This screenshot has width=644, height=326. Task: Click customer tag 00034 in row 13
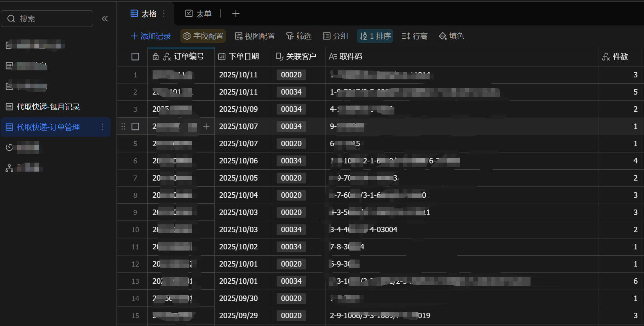pyautogui.click(x=291, y=281)
